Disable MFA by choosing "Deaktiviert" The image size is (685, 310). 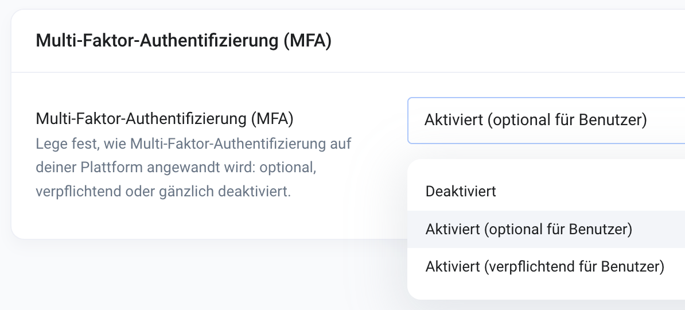point(461,191)
